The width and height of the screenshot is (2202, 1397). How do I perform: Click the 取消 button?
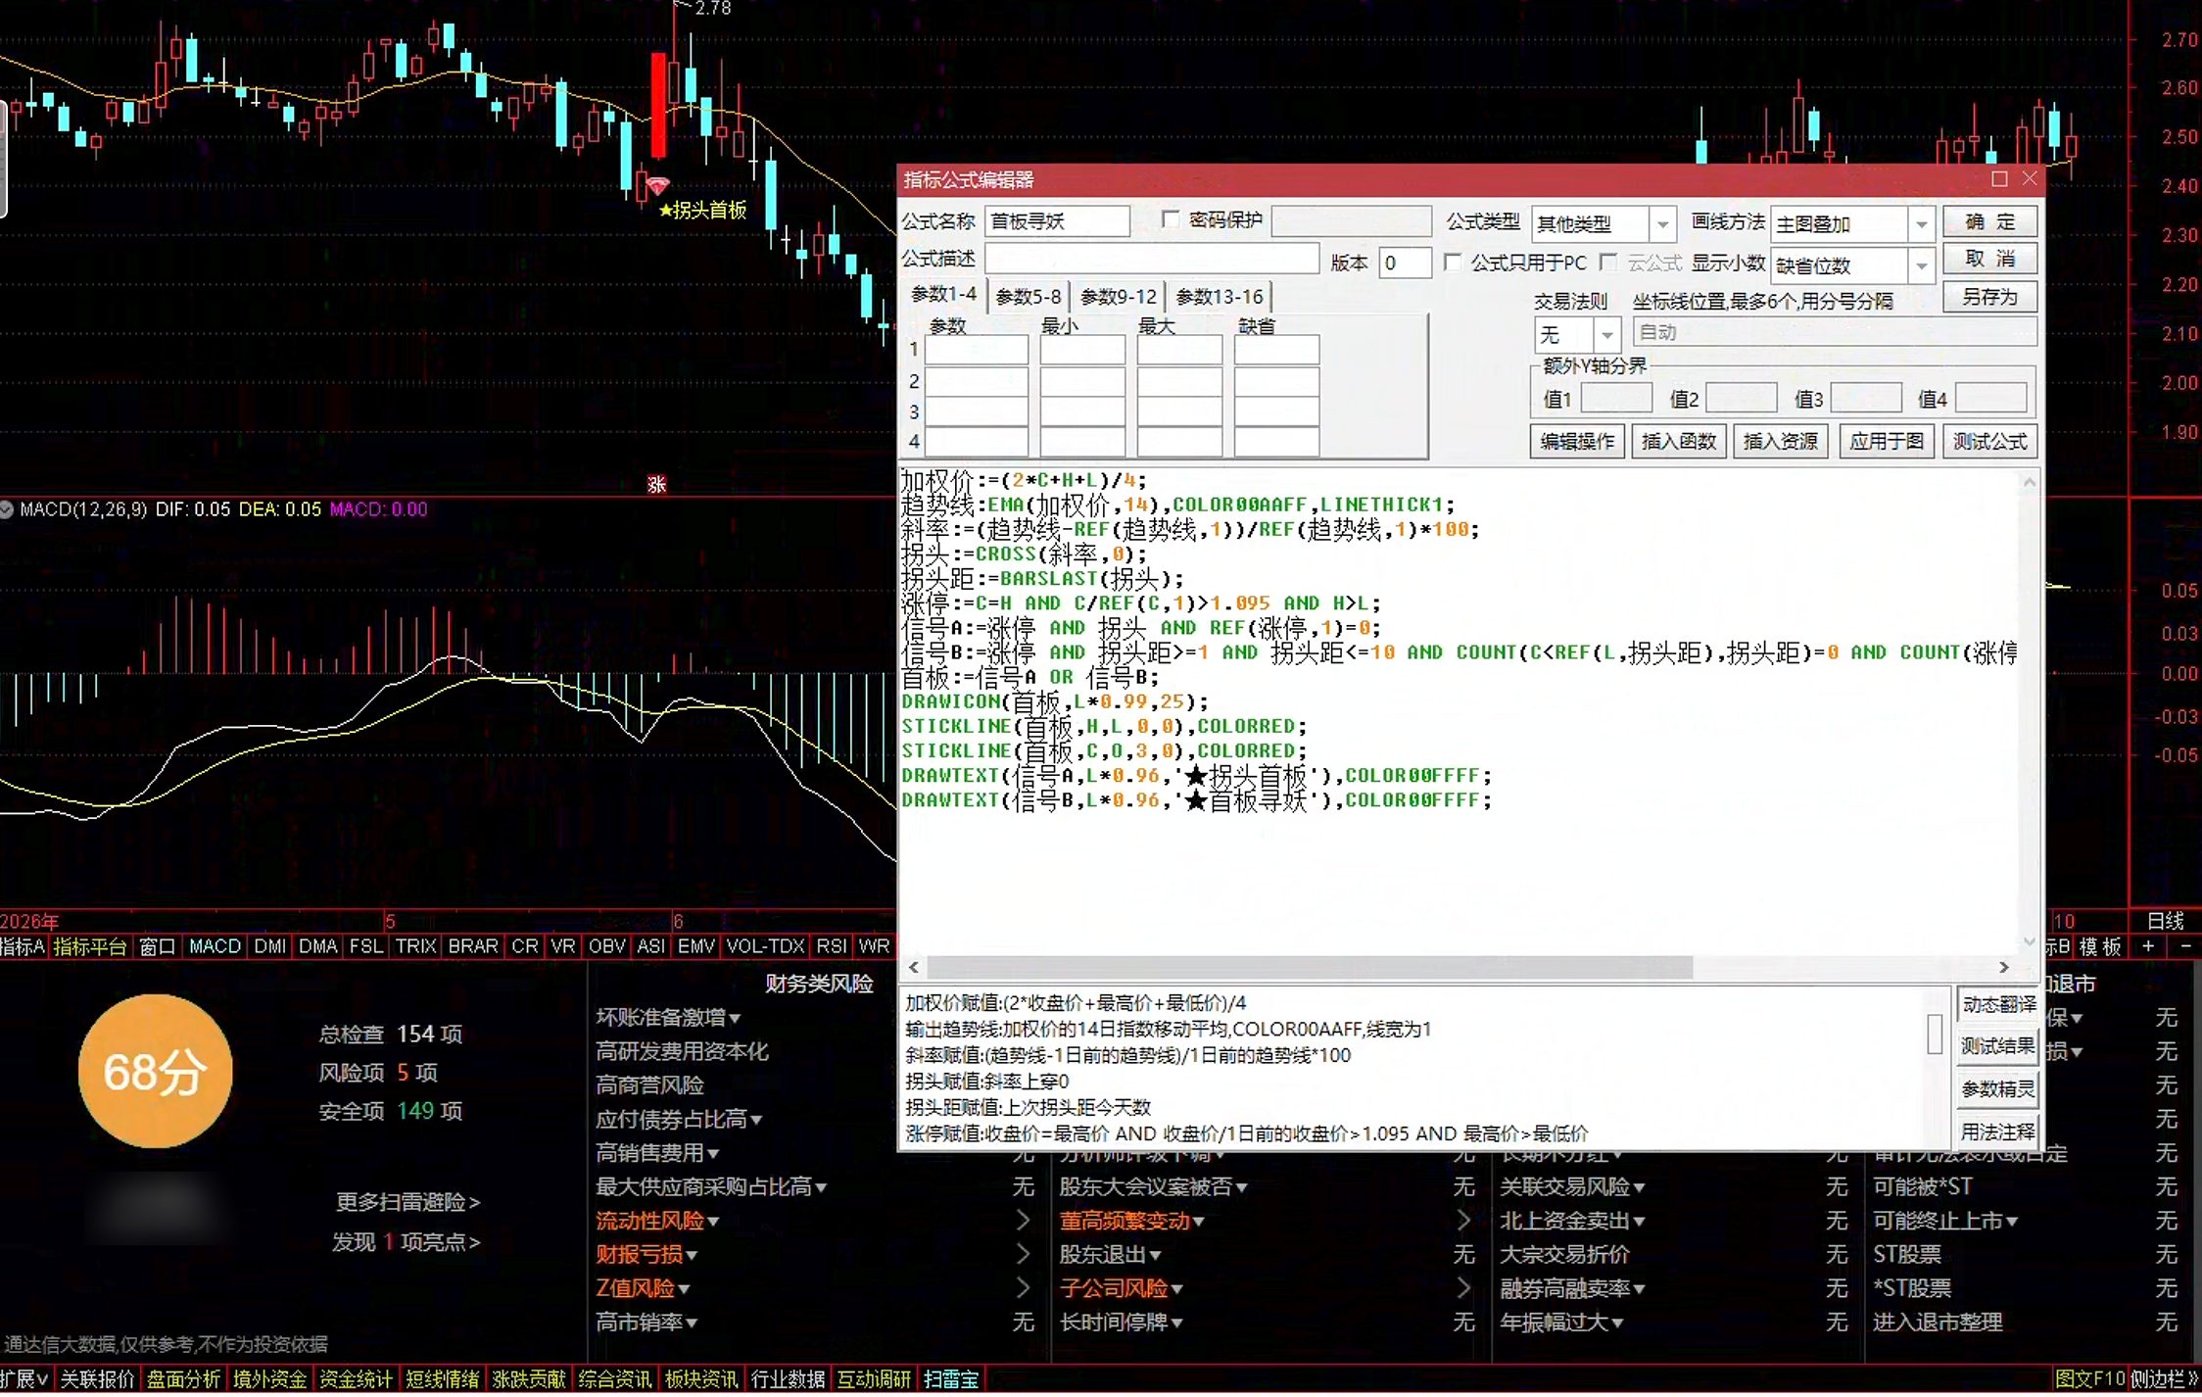coord(1990,259)
